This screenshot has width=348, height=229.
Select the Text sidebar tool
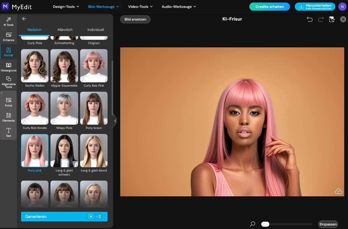[x=8, y=132]
